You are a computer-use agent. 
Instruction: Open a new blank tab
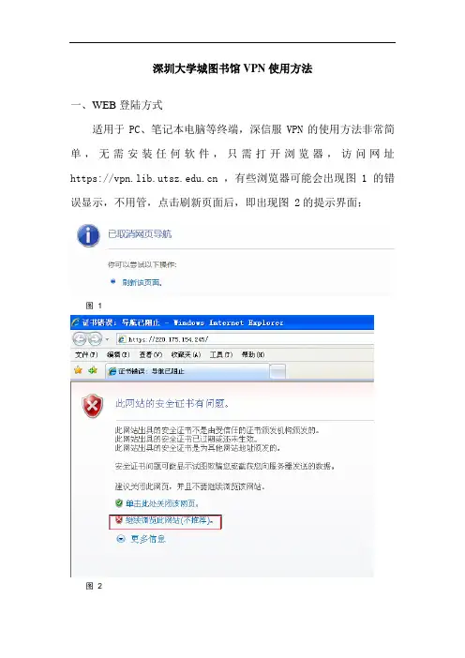(277, 372)
